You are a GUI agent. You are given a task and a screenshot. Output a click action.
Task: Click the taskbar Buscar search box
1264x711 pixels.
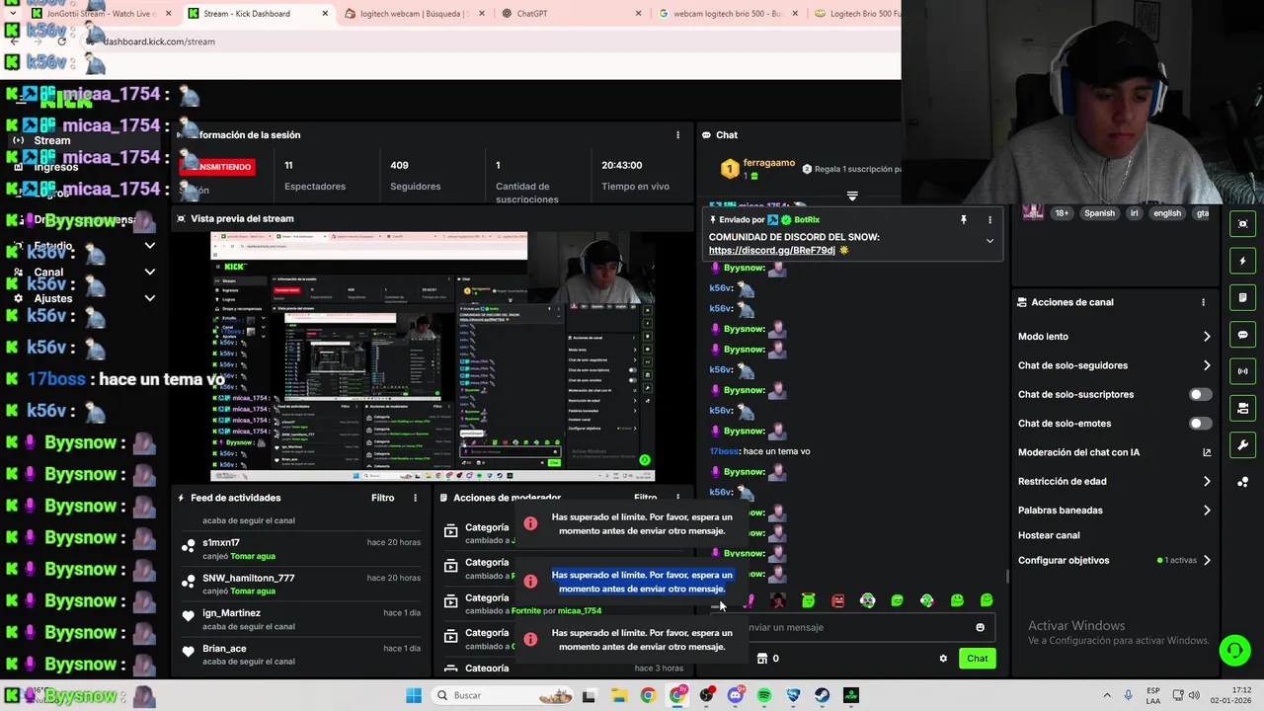pos(504,695)
